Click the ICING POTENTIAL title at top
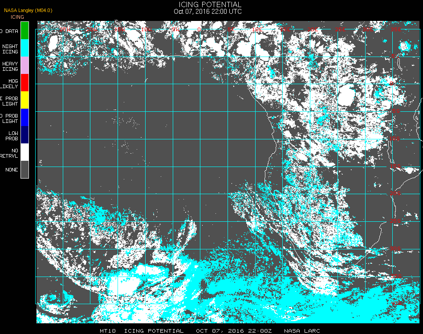 click(210, 4)
